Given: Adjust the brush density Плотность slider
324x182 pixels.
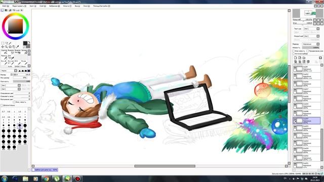Looking at the screenshot, I should (x=22, y=81).
